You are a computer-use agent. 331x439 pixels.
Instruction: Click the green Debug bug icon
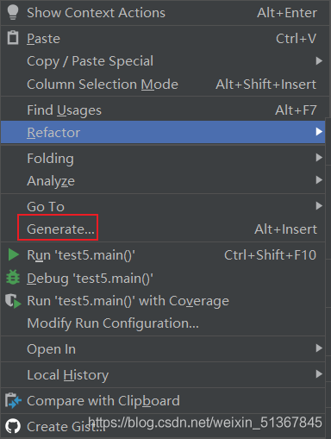click(13, 278)
